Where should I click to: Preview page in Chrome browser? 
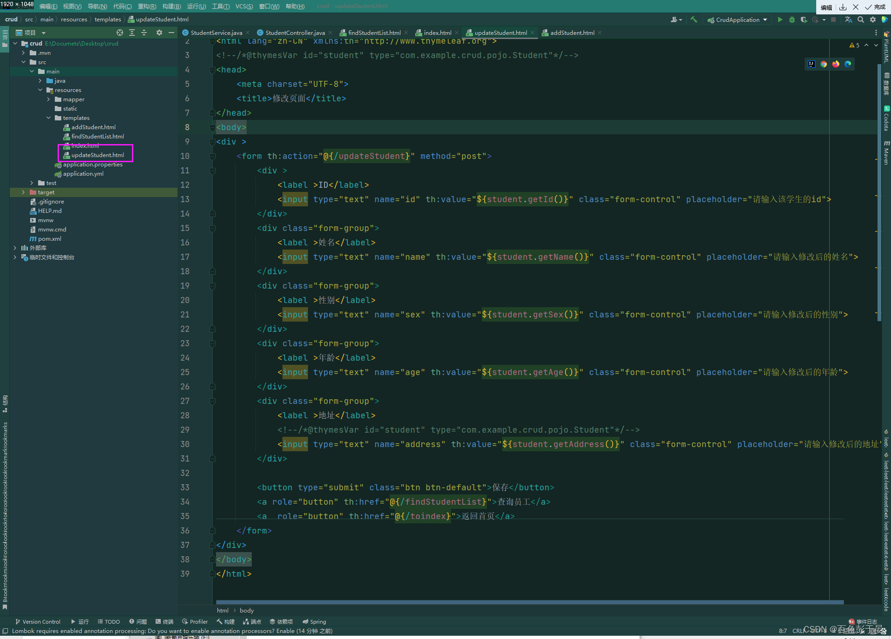[x=824, y=64]
